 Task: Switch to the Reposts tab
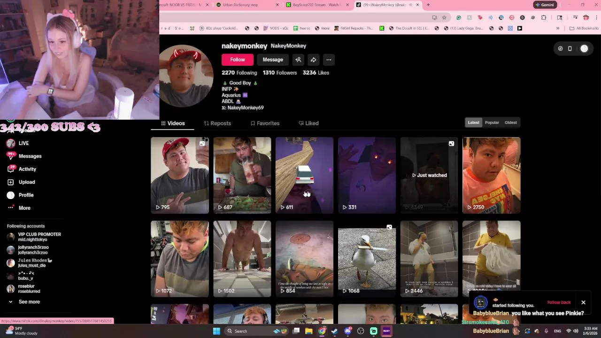(217, 123)
